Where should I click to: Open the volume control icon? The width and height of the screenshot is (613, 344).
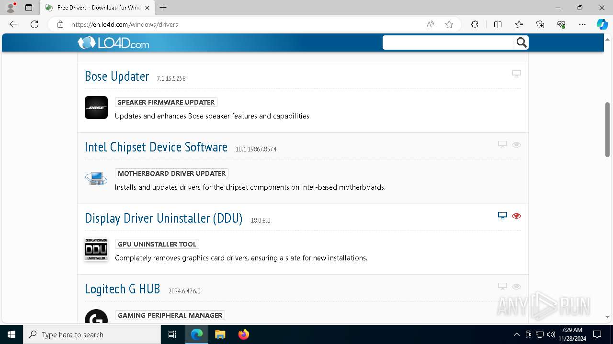[551, 334]
